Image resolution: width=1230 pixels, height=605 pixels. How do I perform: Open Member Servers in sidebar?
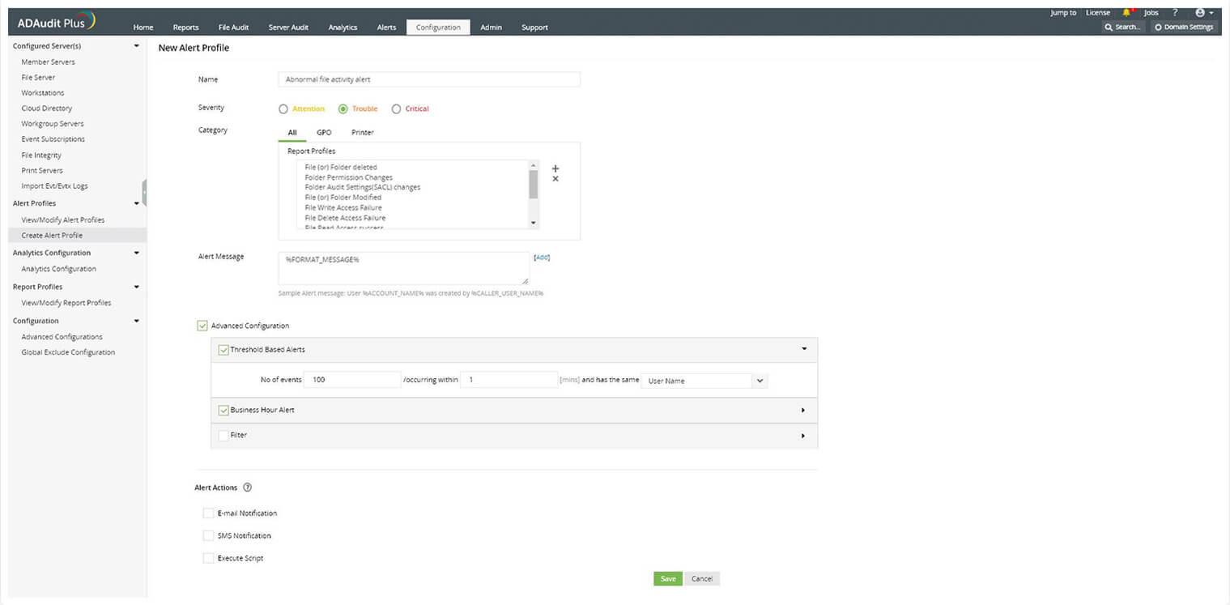pos(49,62)
